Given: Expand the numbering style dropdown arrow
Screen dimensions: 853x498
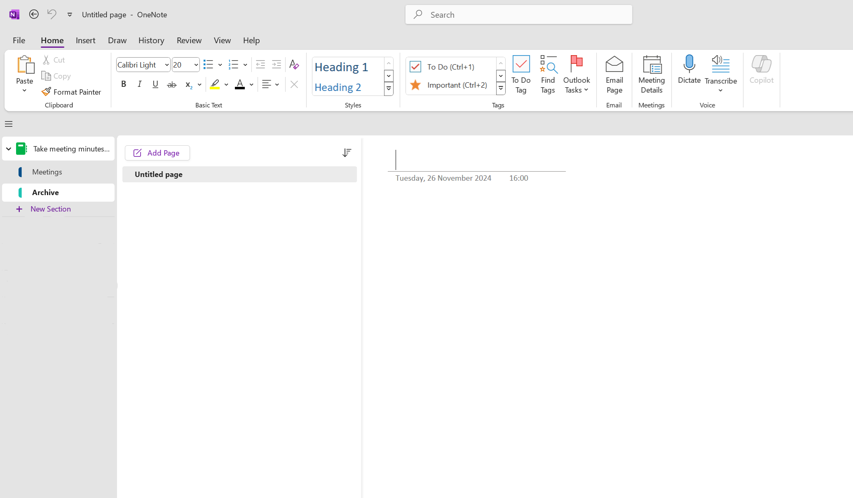Looking at the screenshot, I should (x=245, y=65).
